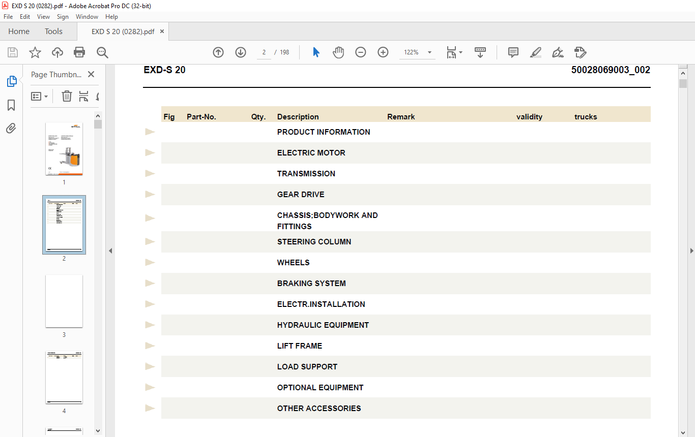The height and width of the screenshot is (437, 695).
Task: Click the fit page width icon
Action: pos(451,52)
